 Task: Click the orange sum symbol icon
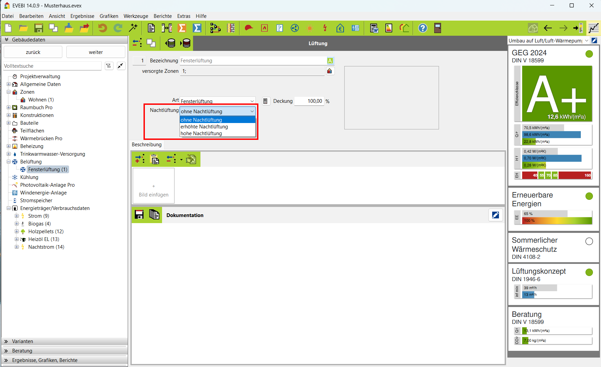182,28
